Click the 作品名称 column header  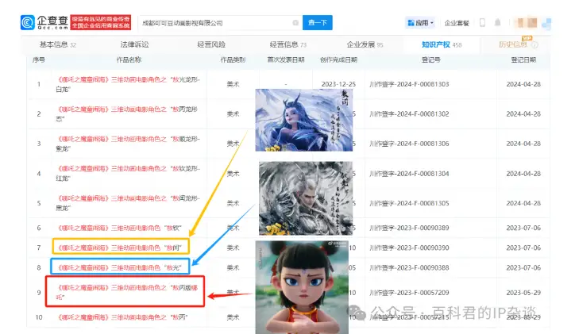(x=129, y=60)
